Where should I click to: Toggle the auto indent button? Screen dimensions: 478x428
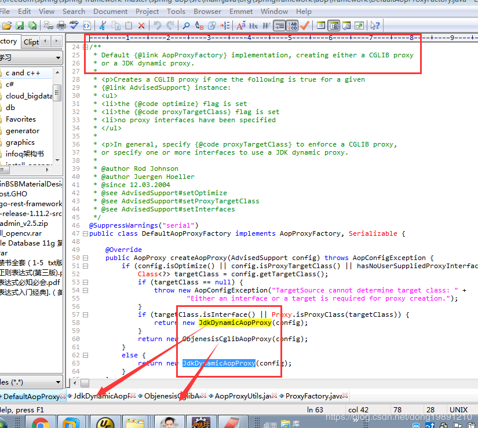[279, 25]
